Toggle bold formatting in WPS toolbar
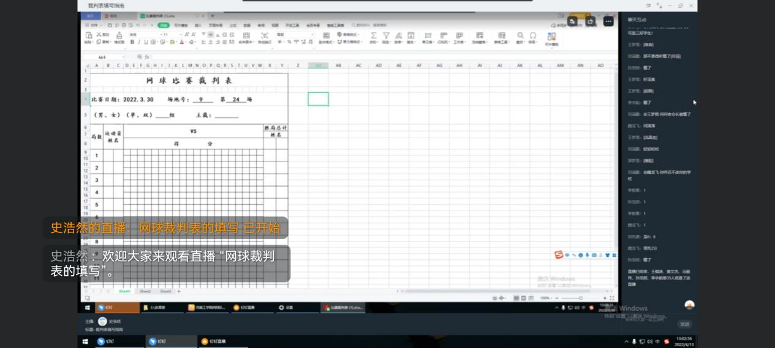This screenshot has height=348, width=775. click(x=132, y=42)
